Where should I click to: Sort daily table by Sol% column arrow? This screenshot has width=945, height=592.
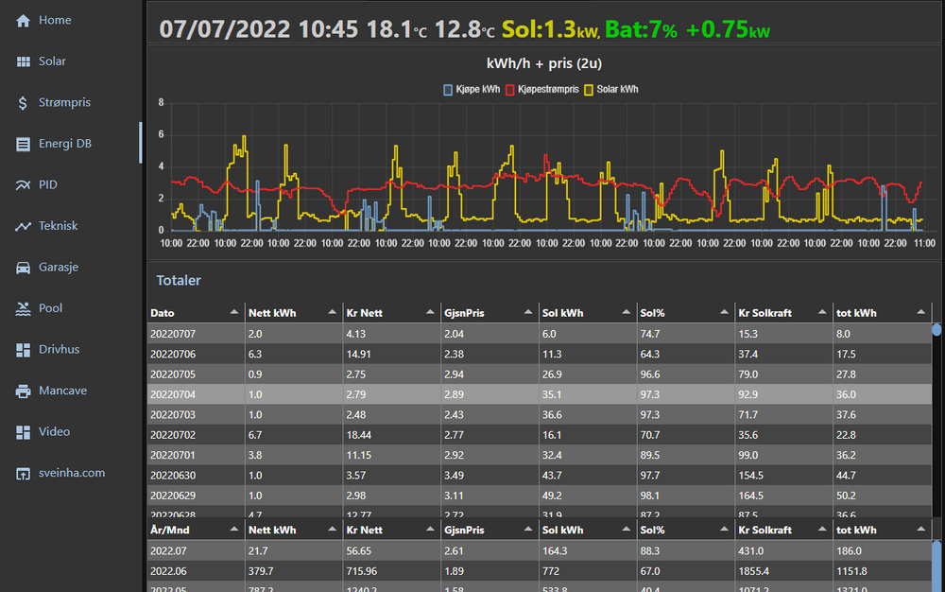tap(723, 312)
